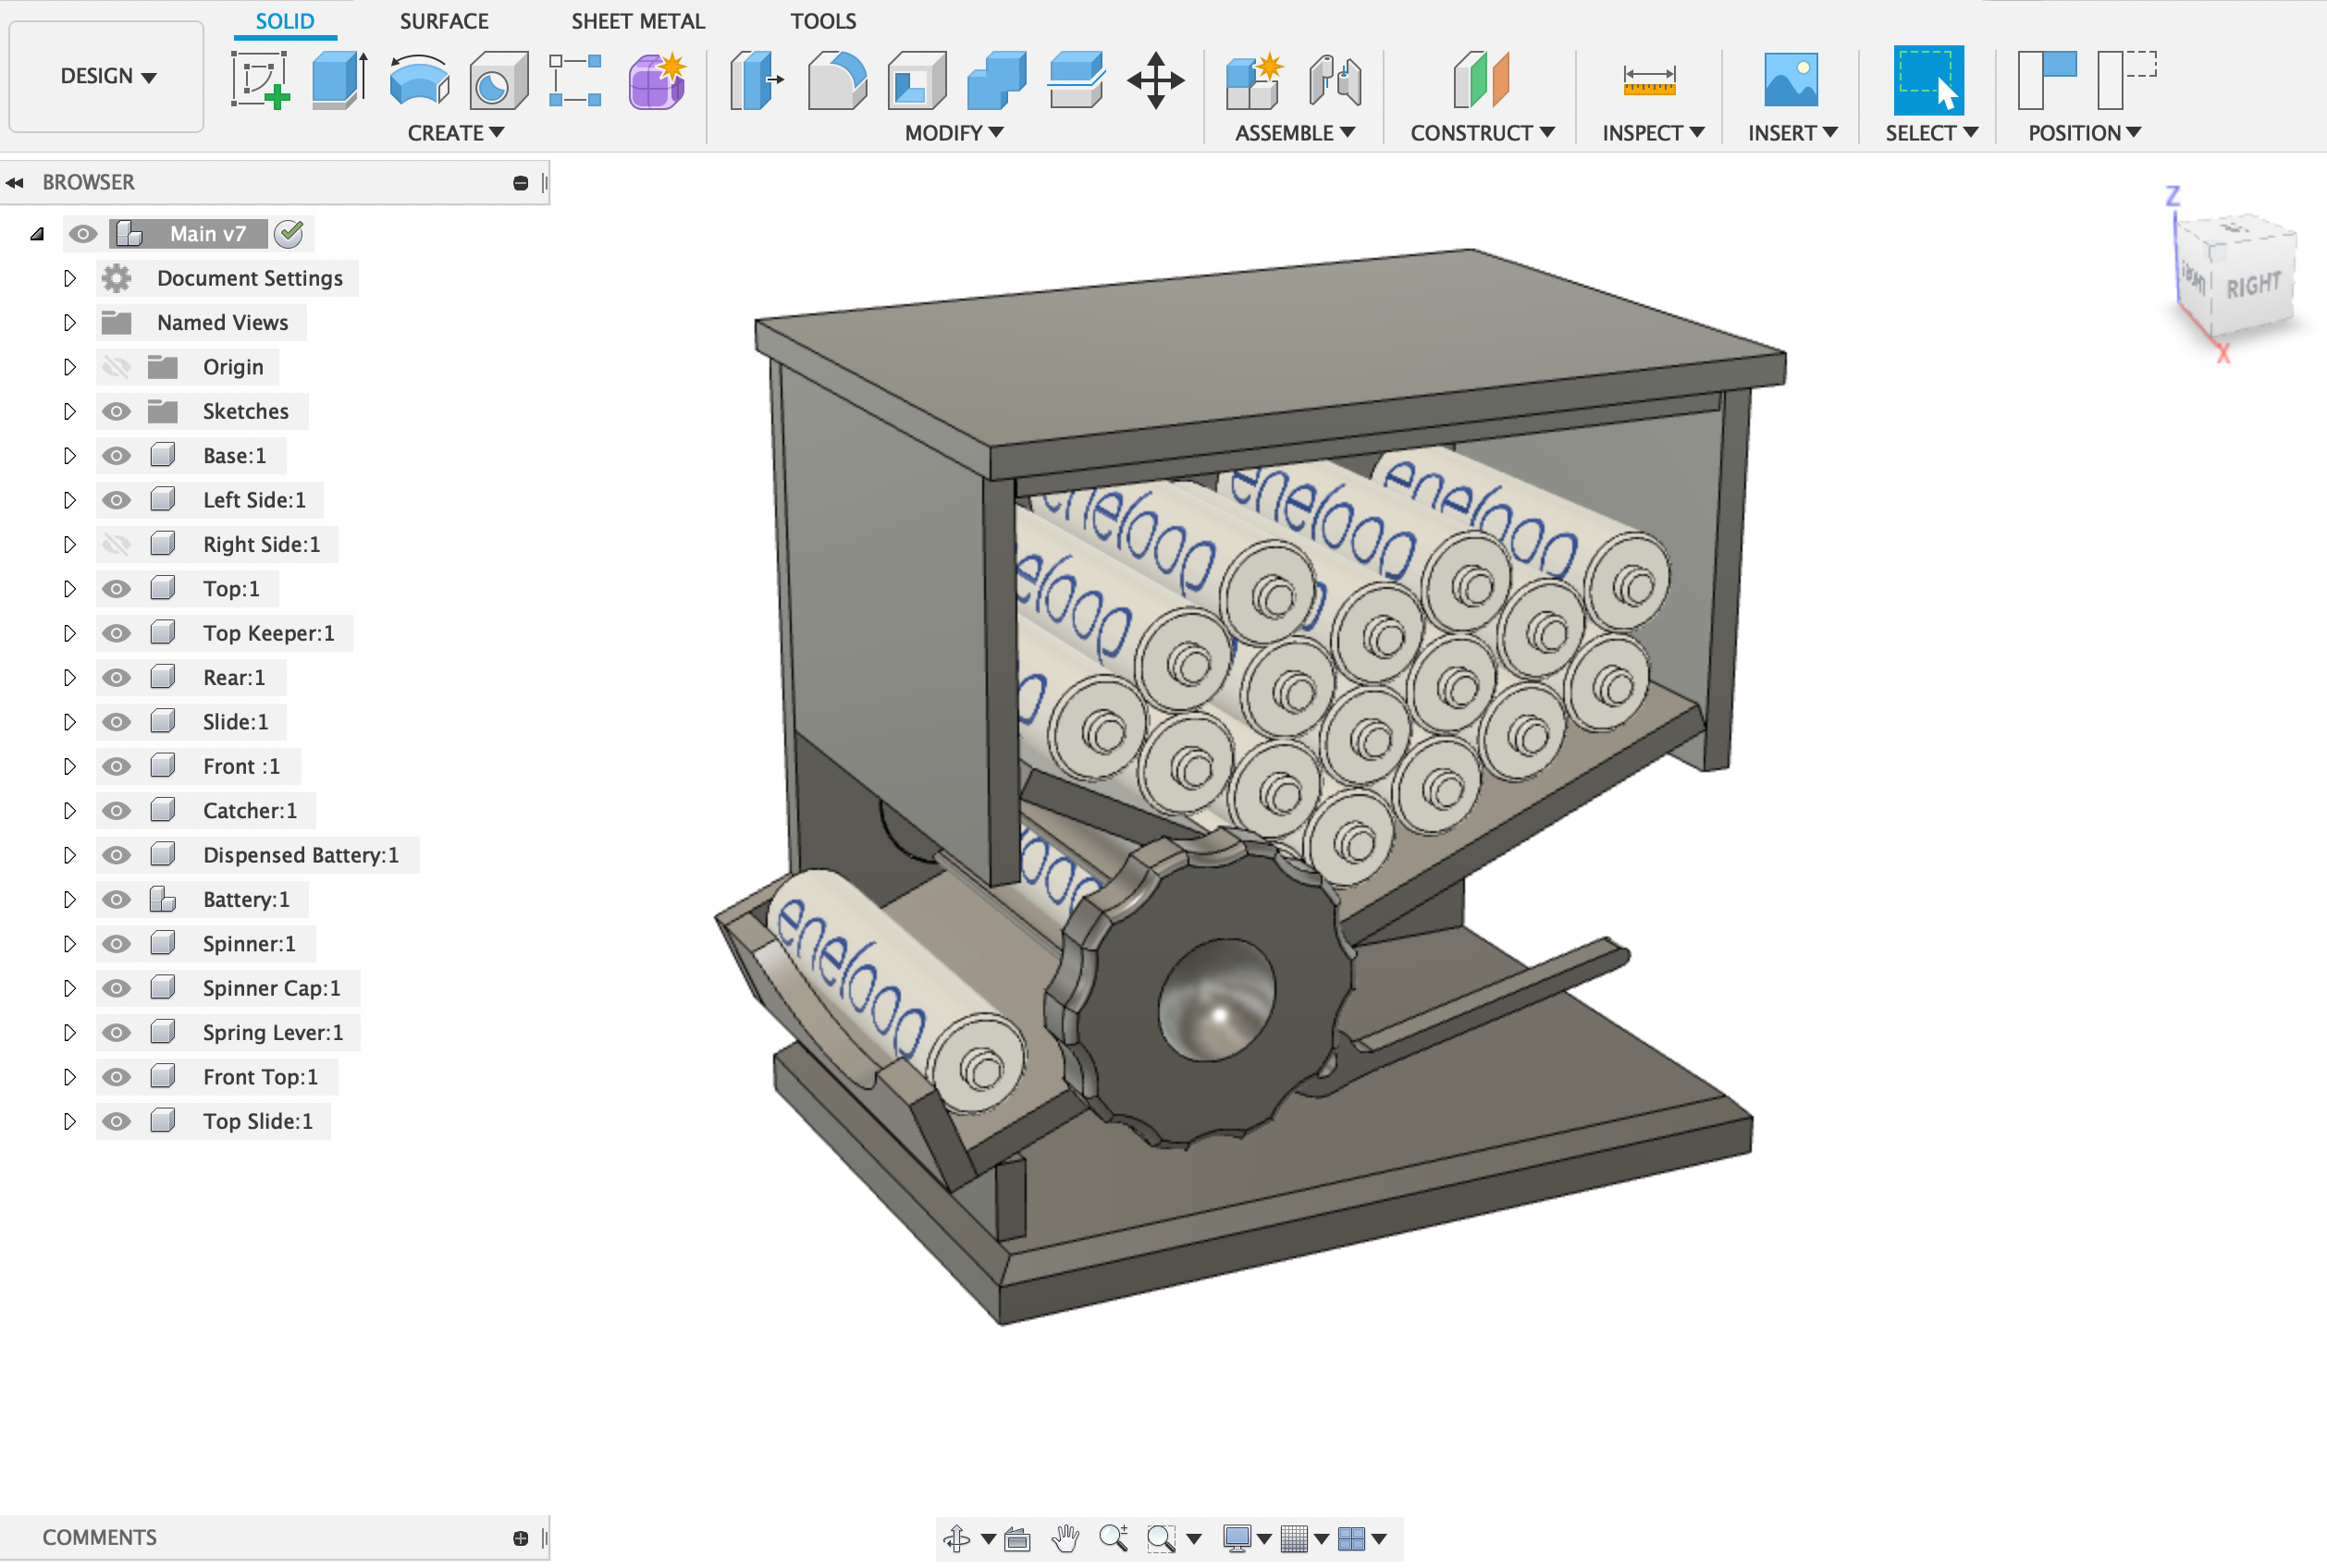Select the Create Form tool
2327x1568 pixels.
click(658, 80)
